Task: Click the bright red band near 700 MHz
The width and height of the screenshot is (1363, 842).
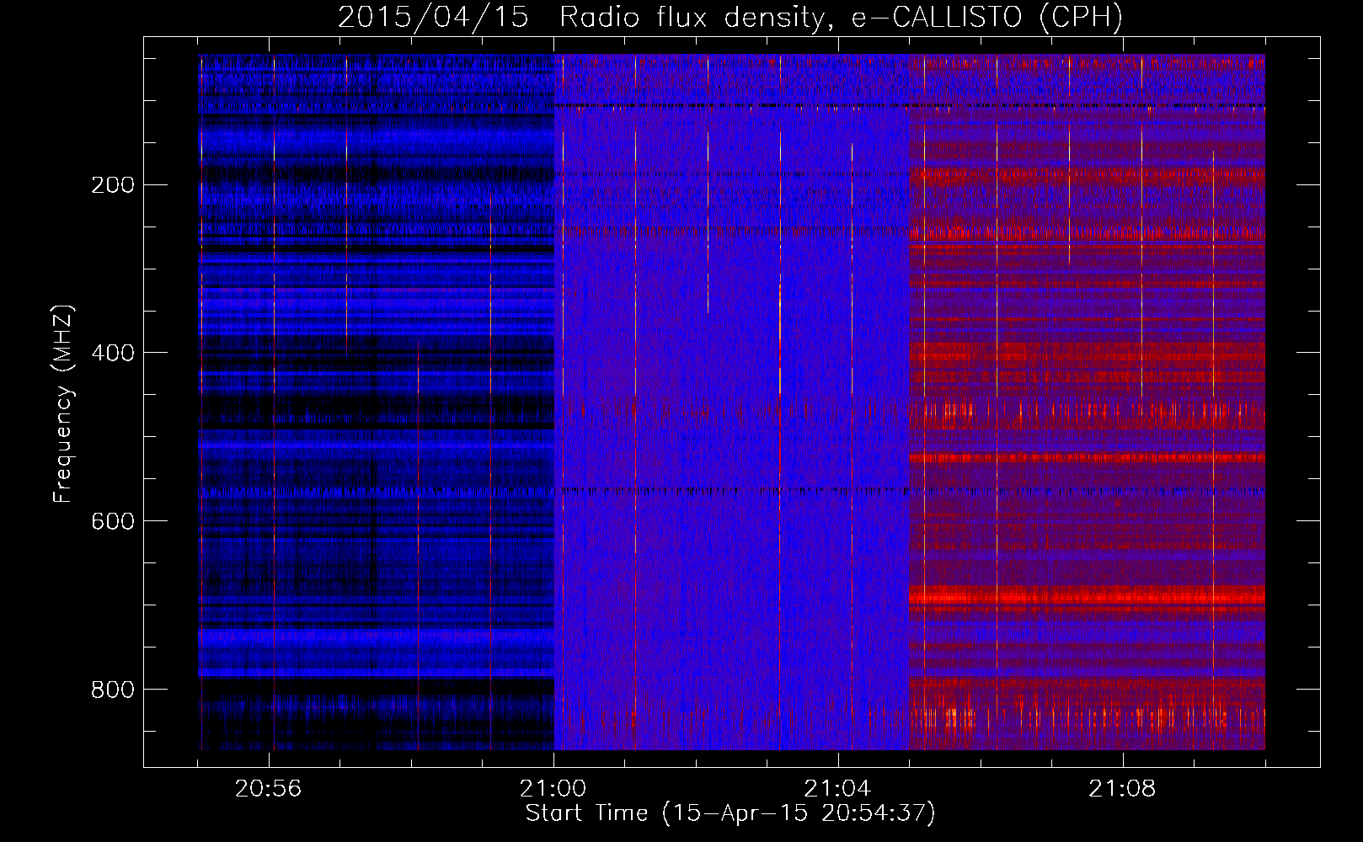Action: coord(1087,596)
